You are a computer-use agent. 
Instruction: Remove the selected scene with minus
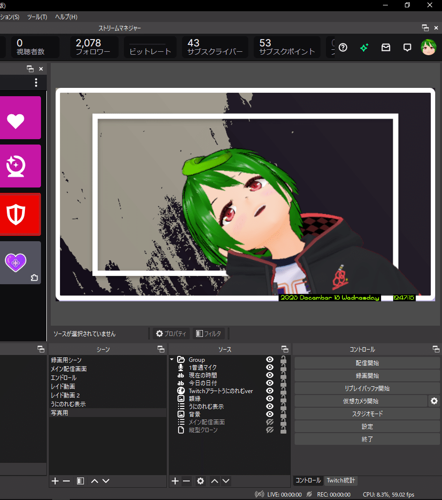(66, 481)
